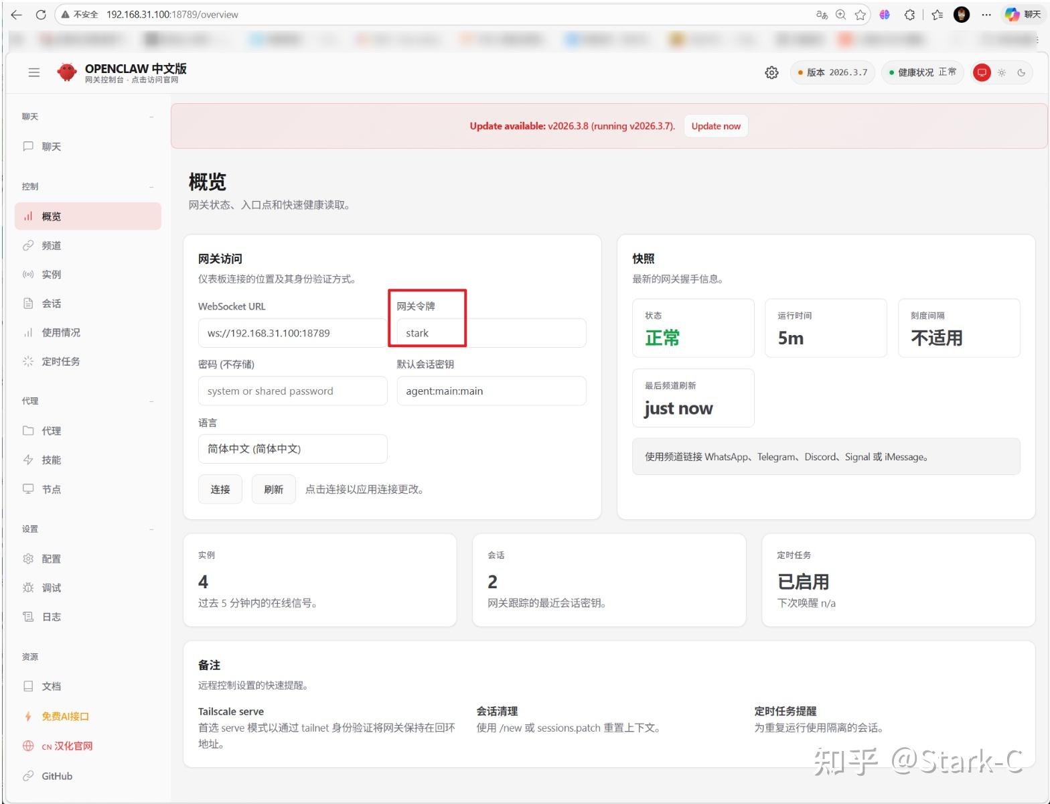Focus the 网关令牌 token input field

[x=492, y=333]
